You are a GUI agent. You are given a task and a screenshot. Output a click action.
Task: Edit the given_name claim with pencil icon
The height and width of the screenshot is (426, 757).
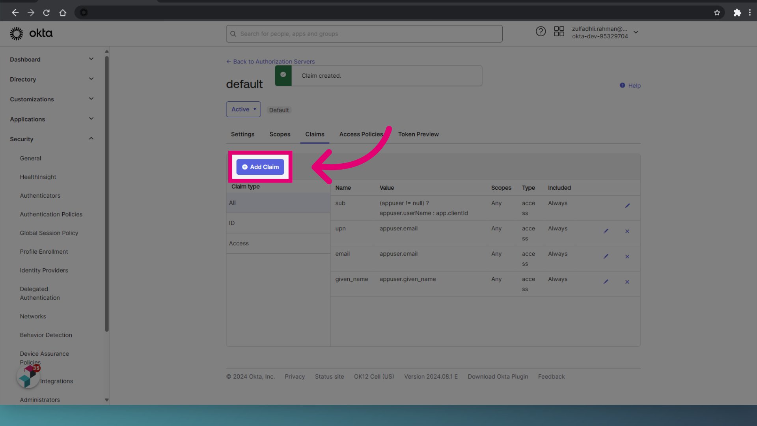point(606,282)
